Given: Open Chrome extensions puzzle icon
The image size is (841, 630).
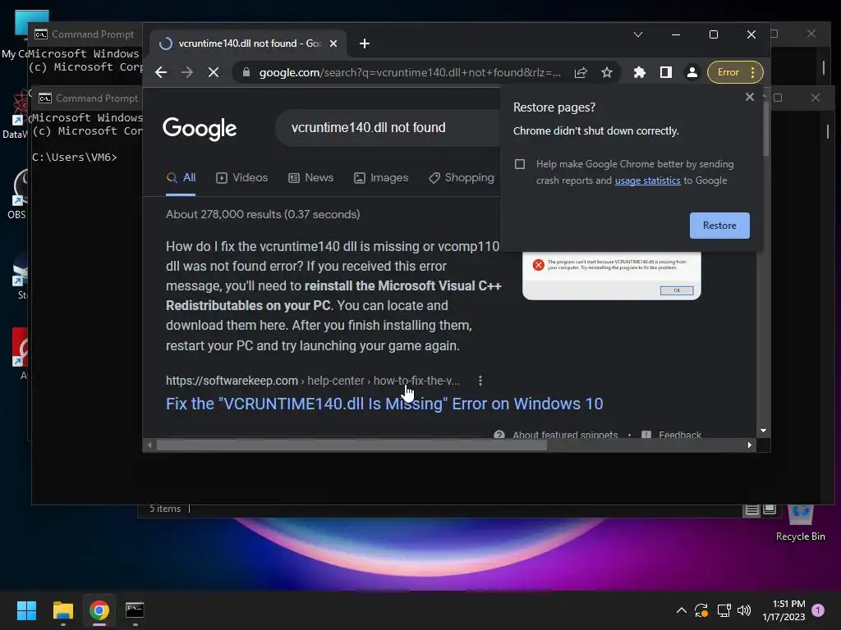Looking at the screenshot, I should pos(639,72).
